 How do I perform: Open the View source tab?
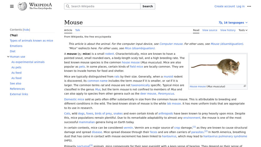click(210, 30)
